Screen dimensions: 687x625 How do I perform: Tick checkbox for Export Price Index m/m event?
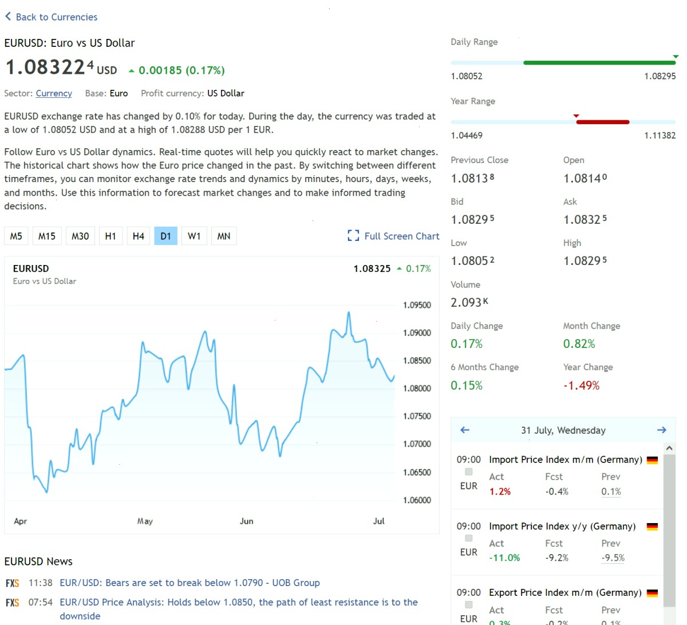[x=469, y=605]
